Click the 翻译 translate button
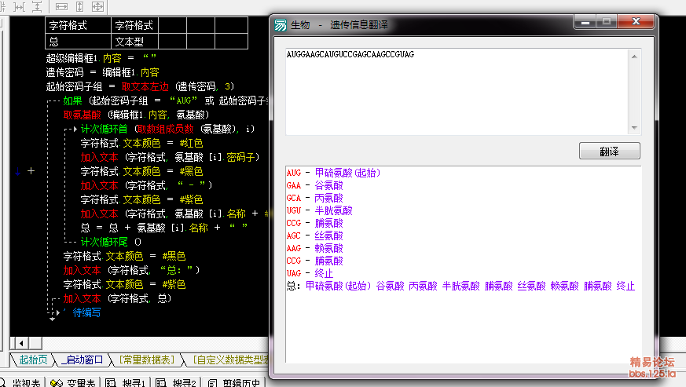Screen dimensions: 686x387 (610, 151)
